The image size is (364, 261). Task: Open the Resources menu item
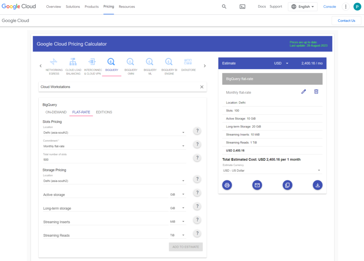point(127,7)
